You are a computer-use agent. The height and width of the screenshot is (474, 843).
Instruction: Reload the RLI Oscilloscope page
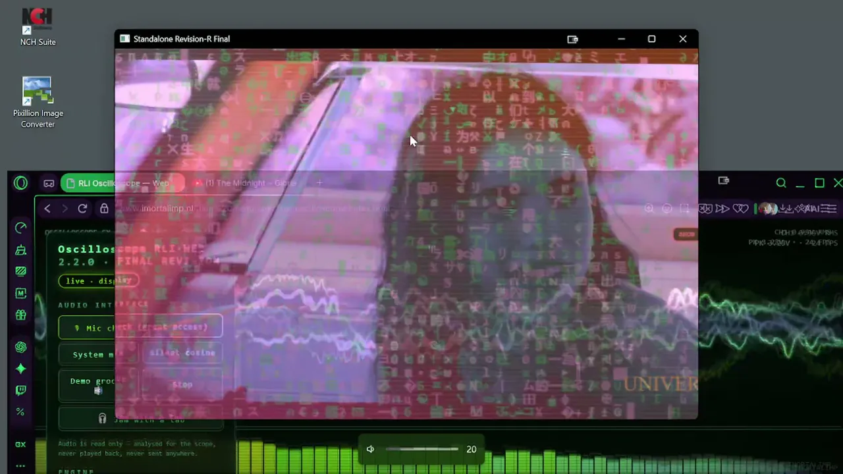(x=82, y=209)
